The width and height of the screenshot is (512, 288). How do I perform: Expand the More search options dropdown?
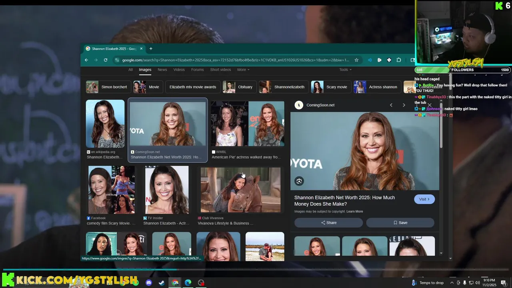[x=243, y=70]
